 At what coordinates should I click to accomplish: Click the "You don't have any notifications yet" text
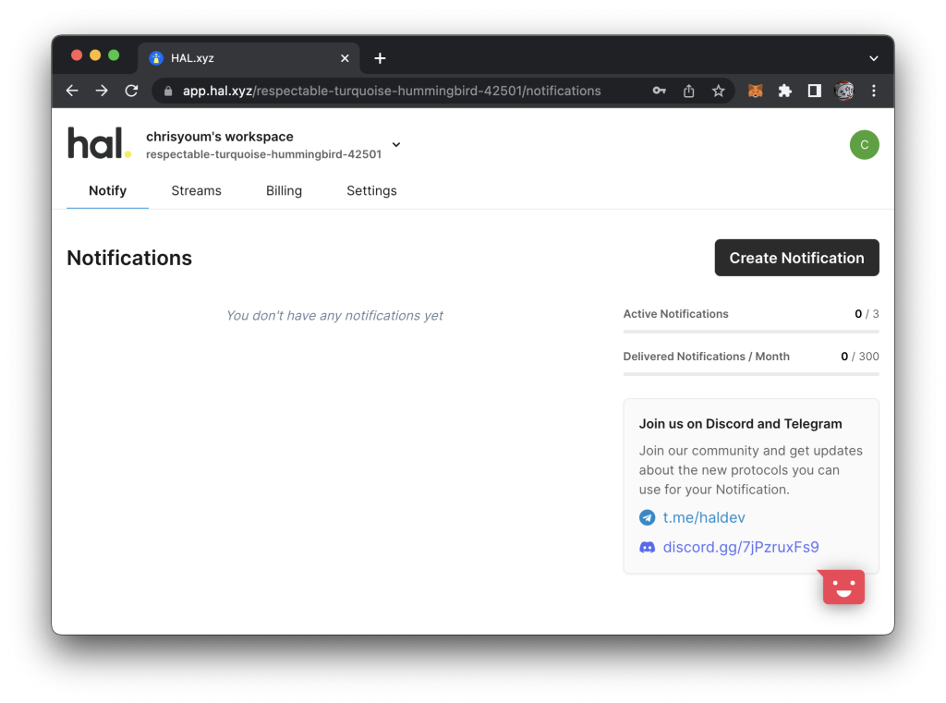pos(334,316)
